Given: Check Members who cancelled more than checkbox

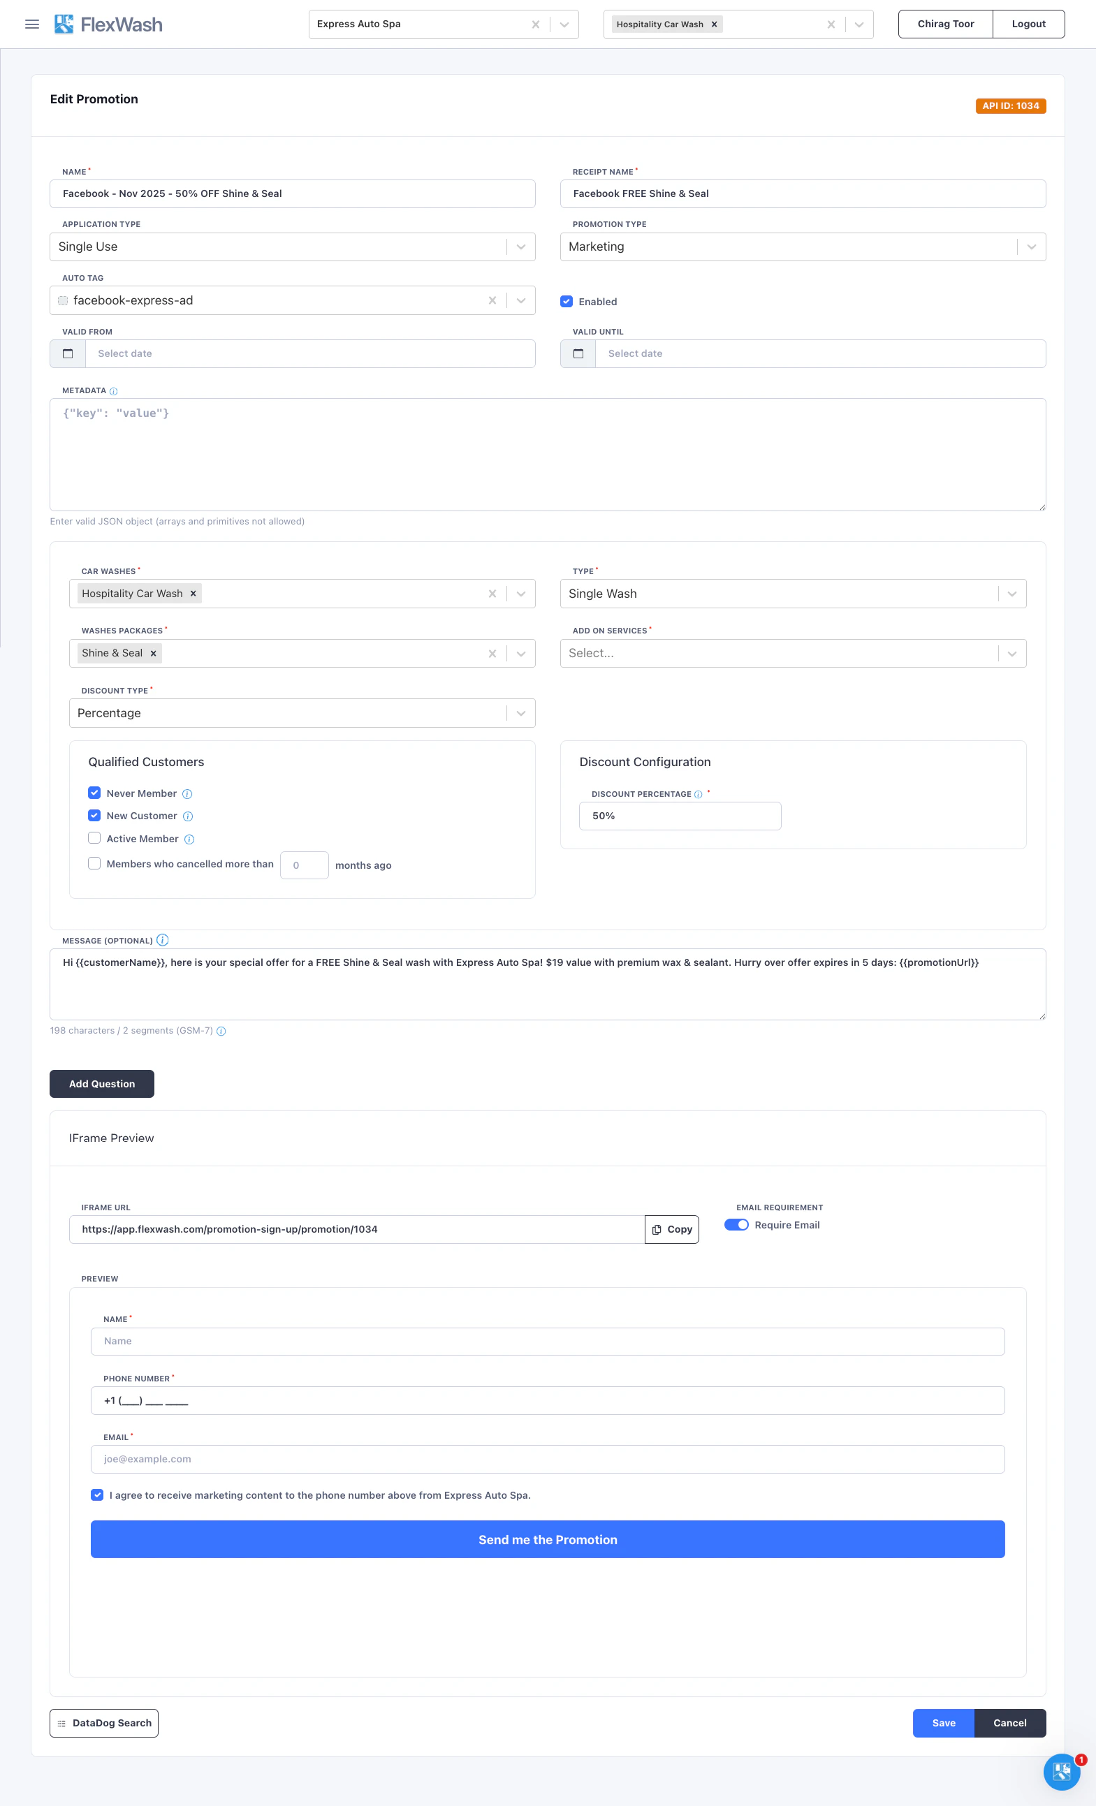Looking at the screenshot, I should tap(94, 863).
